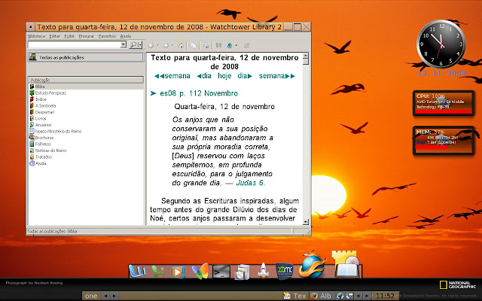Viewport: 482px width, 301px height.
Task: Open the Exibir menu
Action: (x=69, y=36)
